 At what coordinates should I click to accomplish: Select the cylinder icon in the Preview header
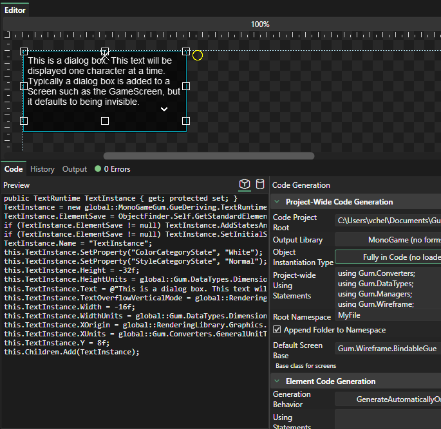click(260, 185)
